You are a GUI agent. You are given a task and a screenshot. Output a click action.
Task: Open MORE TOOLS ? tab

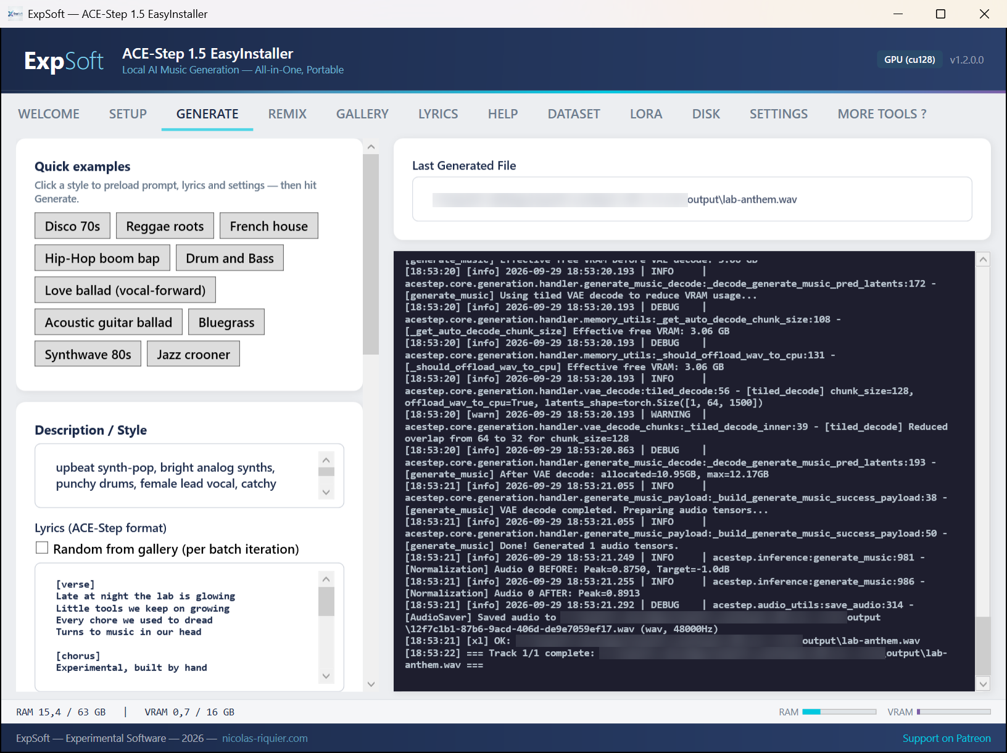882,114
